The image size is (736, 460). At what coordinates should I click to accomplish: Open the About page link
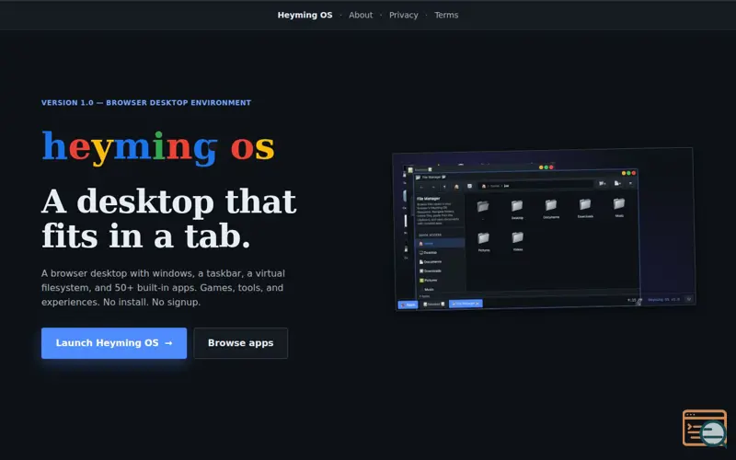click(x=361, y=15)
